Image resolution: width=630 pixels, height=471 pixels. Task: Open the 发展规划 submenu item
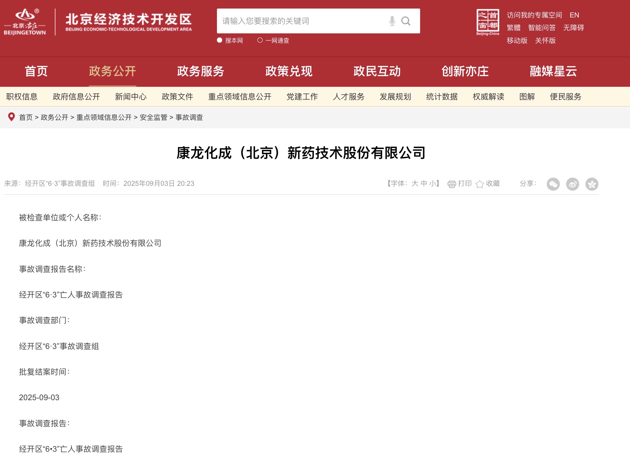tap(395, 97)
